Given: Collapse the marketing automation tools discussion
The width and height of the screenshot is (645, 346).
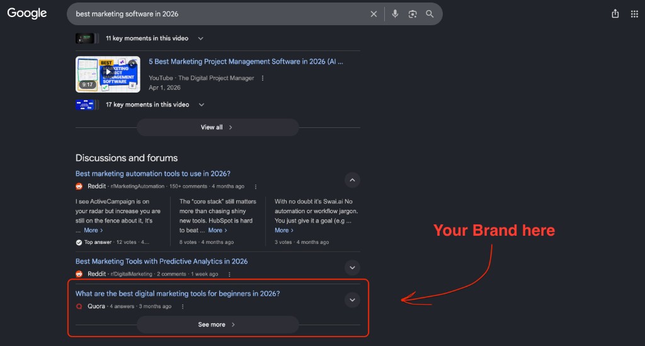Looking at the screenshot, I should click(352, 180).
